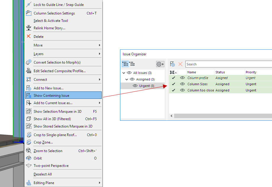272x187 pixels.
Task: Expand the Layers submenu arrow
Action: point(100,54)
